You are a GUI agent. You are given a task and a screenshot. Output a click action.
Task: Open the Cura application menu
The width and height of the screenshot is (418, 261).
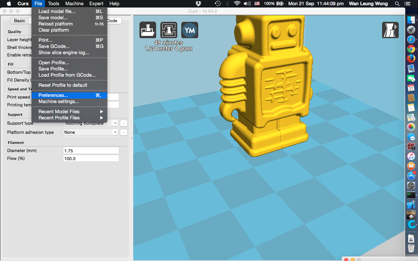pyautogui.click(x=23, y=4)
